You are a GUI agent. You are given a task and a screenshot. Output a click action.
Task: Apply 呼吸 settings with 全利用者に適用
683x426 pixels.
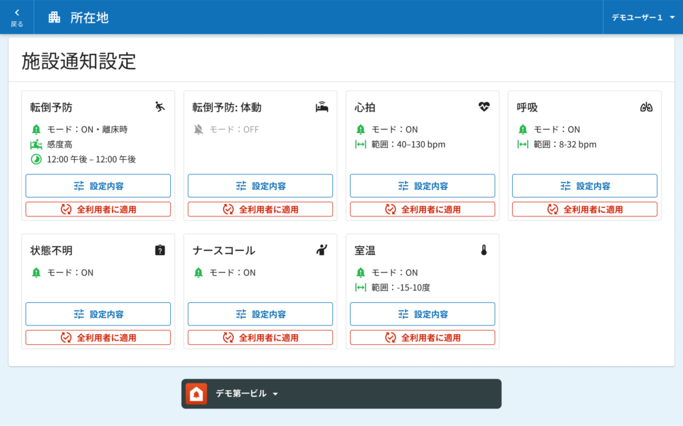pos(584,209)
